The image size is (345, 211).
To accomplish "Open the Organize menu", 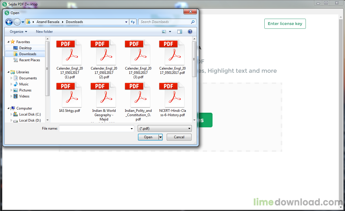I will click(18, 32).
